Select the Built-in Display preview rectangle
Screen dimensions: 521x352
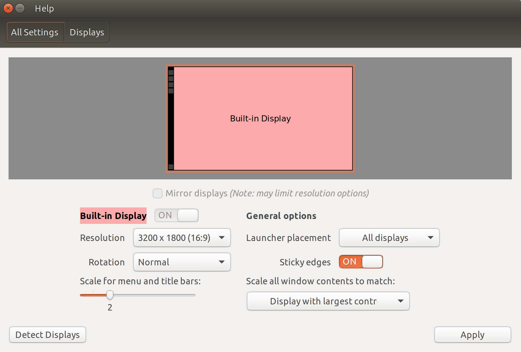coord(260,119)
